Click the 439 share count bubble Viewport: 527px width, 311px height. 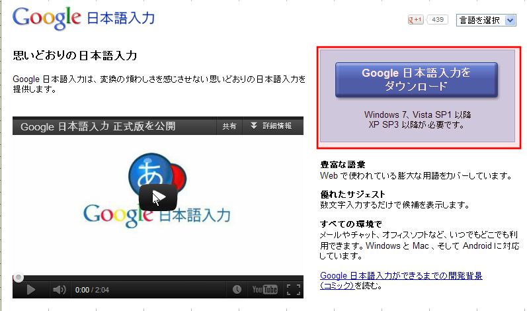[x=437, y=20]
